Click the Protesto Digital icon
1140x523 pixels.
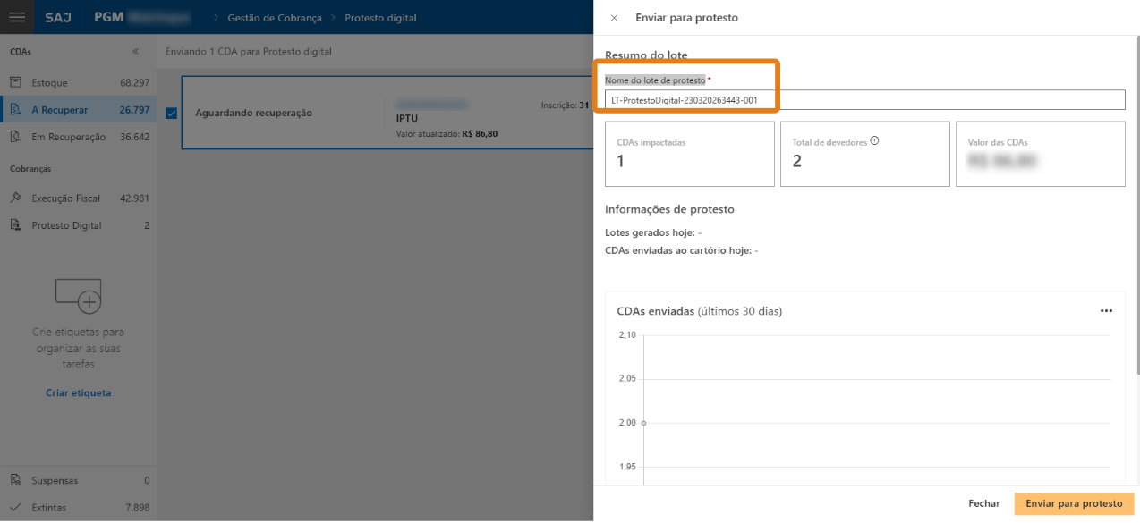[15, 225]
